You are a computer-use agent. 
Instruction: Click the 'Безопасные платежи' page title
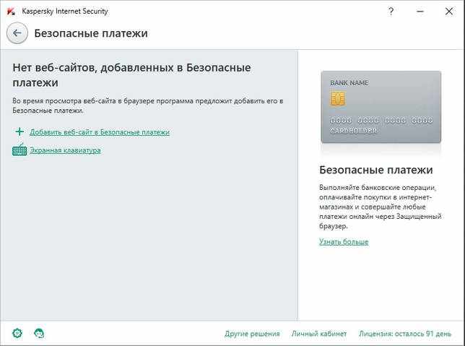[91, 33]
